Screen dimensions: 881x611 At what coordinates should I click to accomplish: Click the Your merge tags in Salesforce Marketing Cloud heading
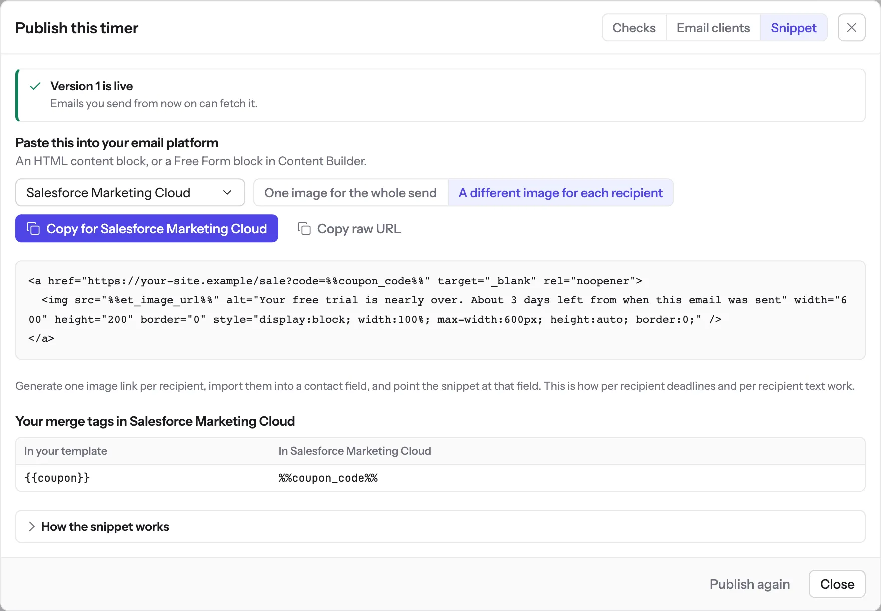[155, 421]
